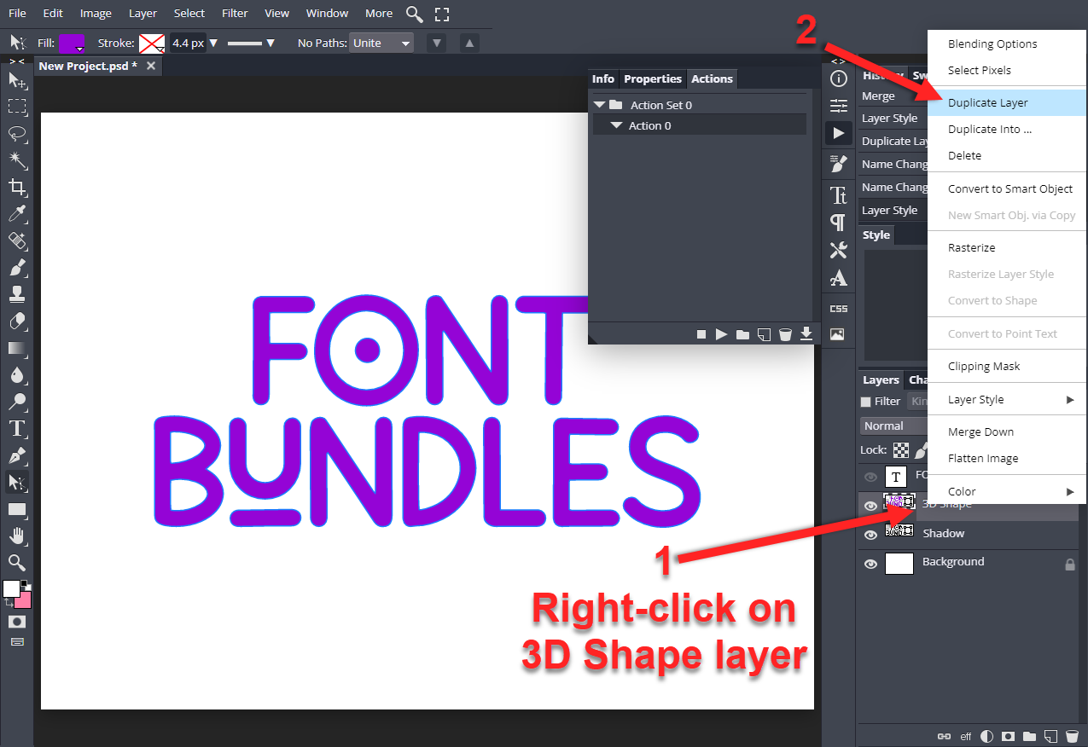Swap foreground and background colors

coord(8,603)
